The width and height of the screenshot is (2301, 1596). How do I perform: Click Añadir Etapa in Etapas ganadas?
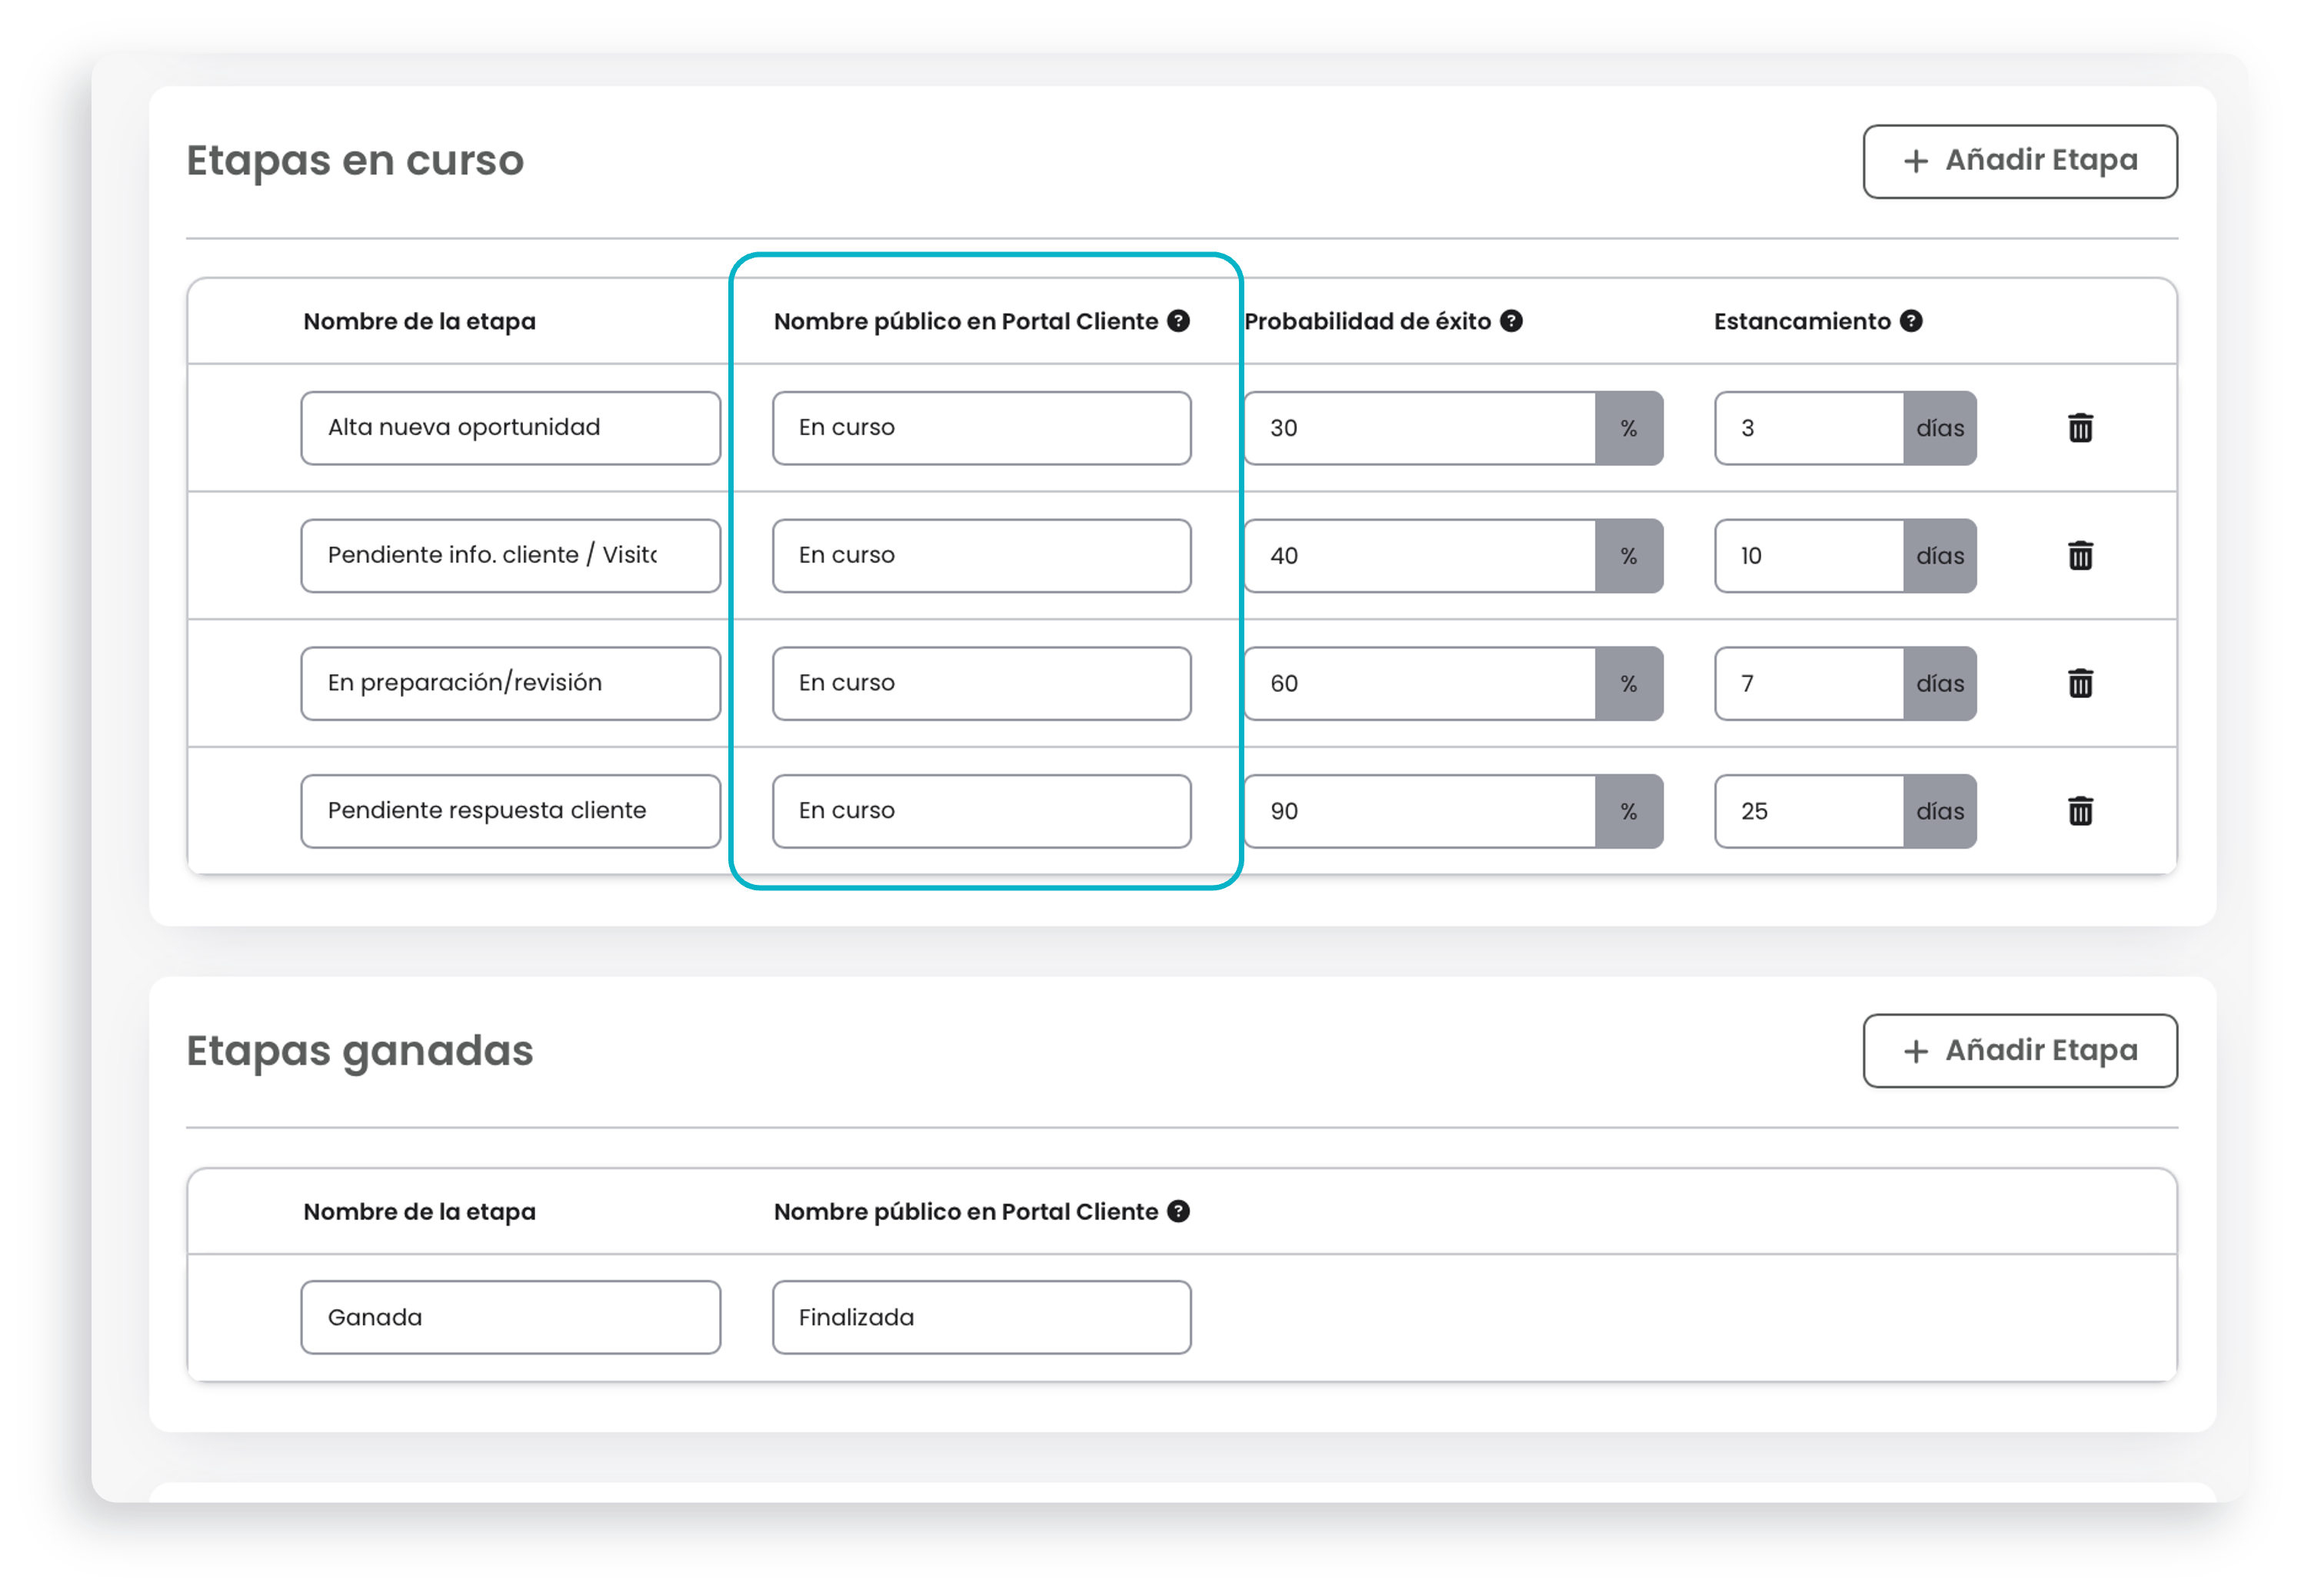point(2020,1051)
